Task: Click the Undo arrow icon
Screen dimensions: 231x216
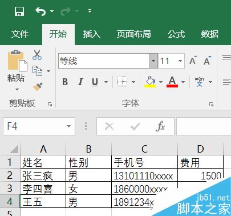Action: (x=40, y=11)
